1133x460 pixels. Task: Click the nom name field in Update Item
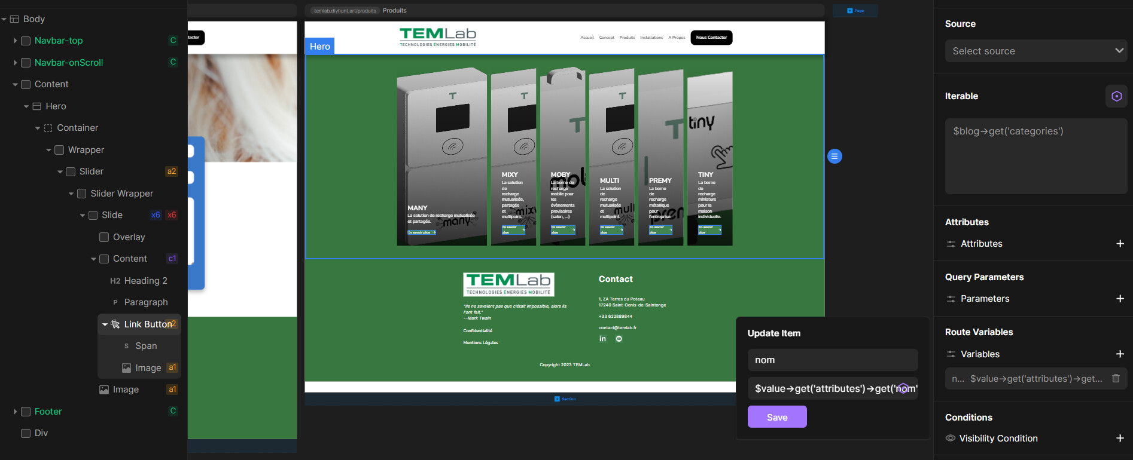tap(833, 360)
